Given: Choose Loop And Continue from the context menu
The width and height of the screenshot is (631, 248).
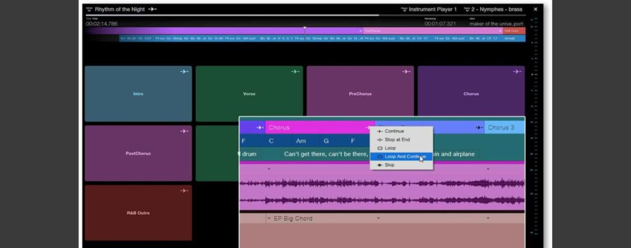Looking at the screenshot, I should coord(401,156).
